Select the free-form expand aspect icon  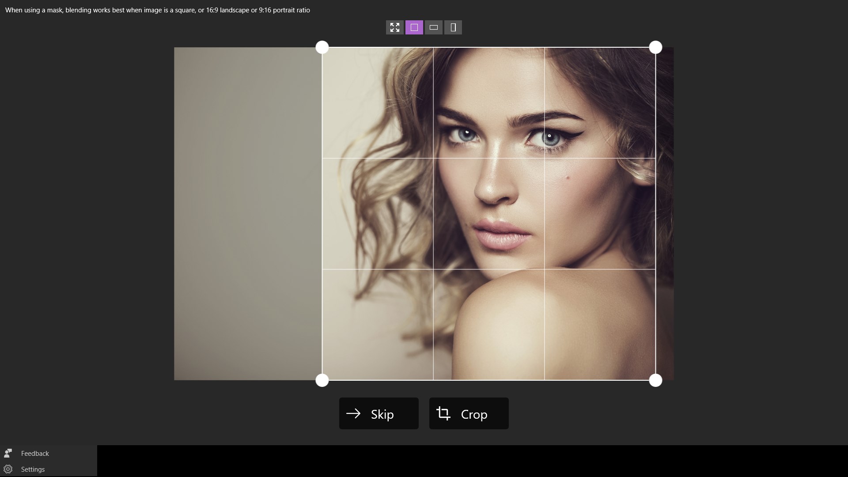(394, 27)
